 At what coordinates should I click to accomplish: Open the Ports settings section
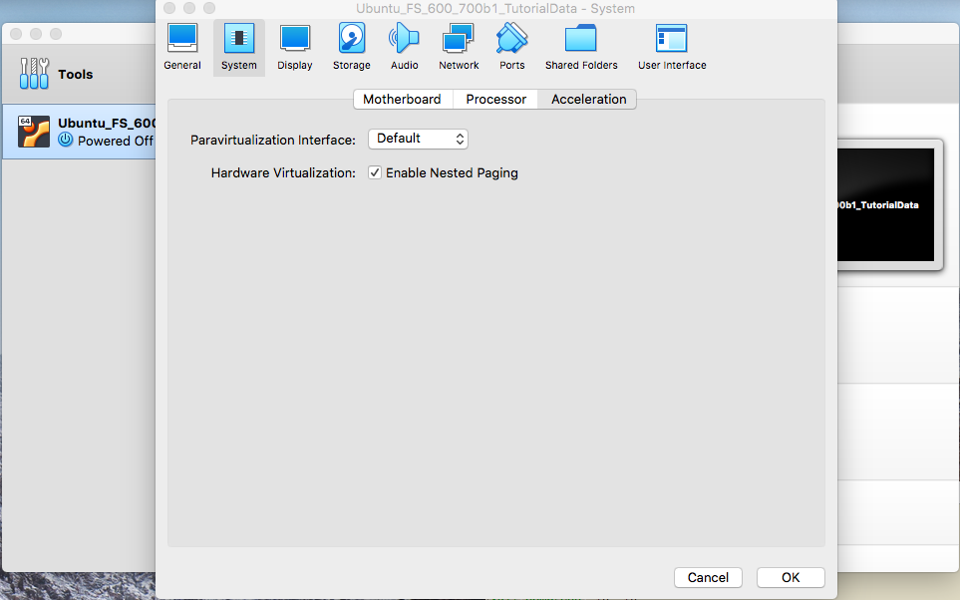pos(512,47)
